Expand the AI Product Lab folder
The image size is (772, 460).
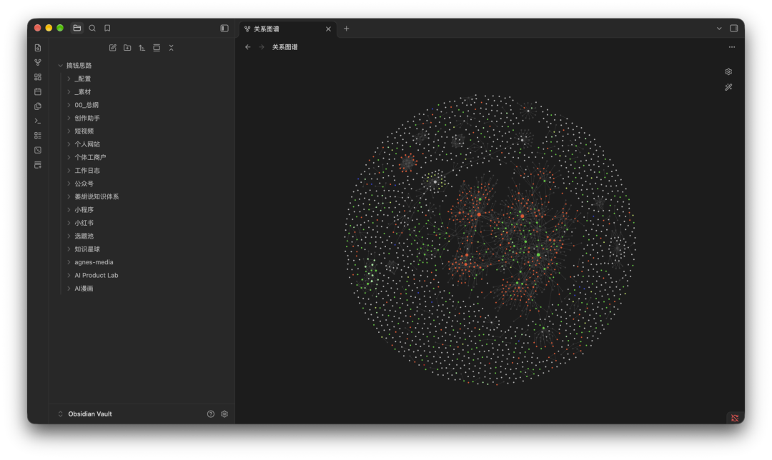[x=69, y=276]
